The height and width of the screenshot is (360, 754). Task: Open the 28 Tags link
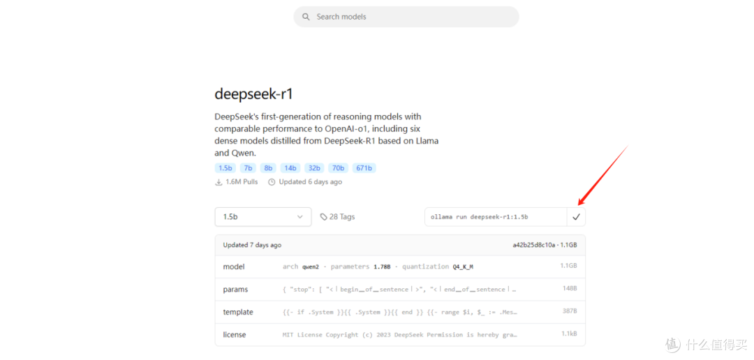tap(338, 217)
